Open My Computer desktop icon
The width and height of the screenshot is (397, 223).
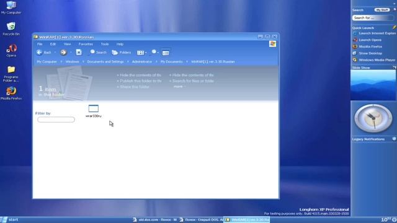11,7
